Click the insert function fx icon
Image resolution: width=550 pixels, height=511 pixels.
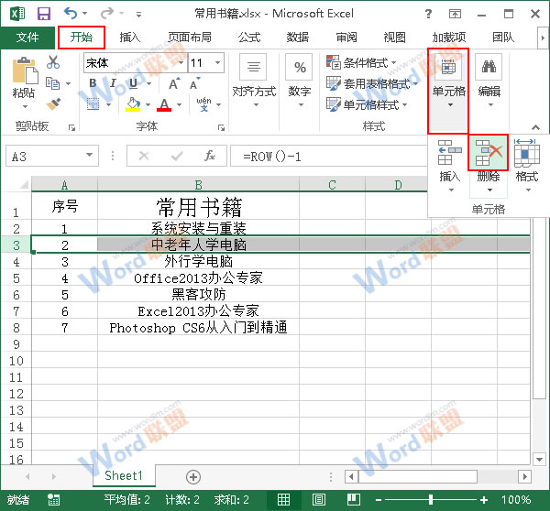[209, 156]
